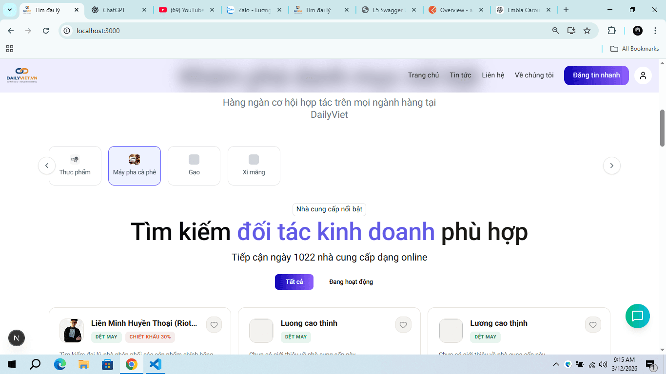This screenshot has width=666, height=374.
Task: Open the Tin tức page
Action: point(460,75)
